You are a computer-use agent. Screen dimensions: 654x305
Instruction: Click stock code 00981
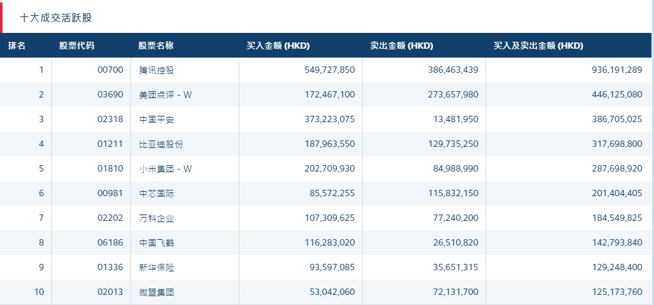[x=110, y=193]
